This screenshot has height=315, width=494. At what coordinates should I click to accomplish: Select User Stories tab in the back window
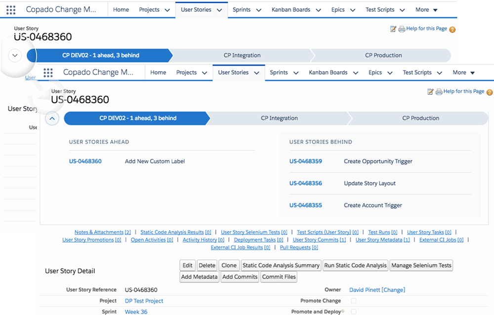[x=196, y=10]
